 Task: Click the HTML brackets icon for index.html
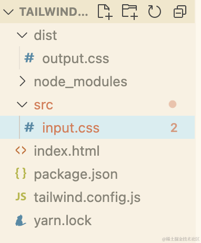(21, 150)
